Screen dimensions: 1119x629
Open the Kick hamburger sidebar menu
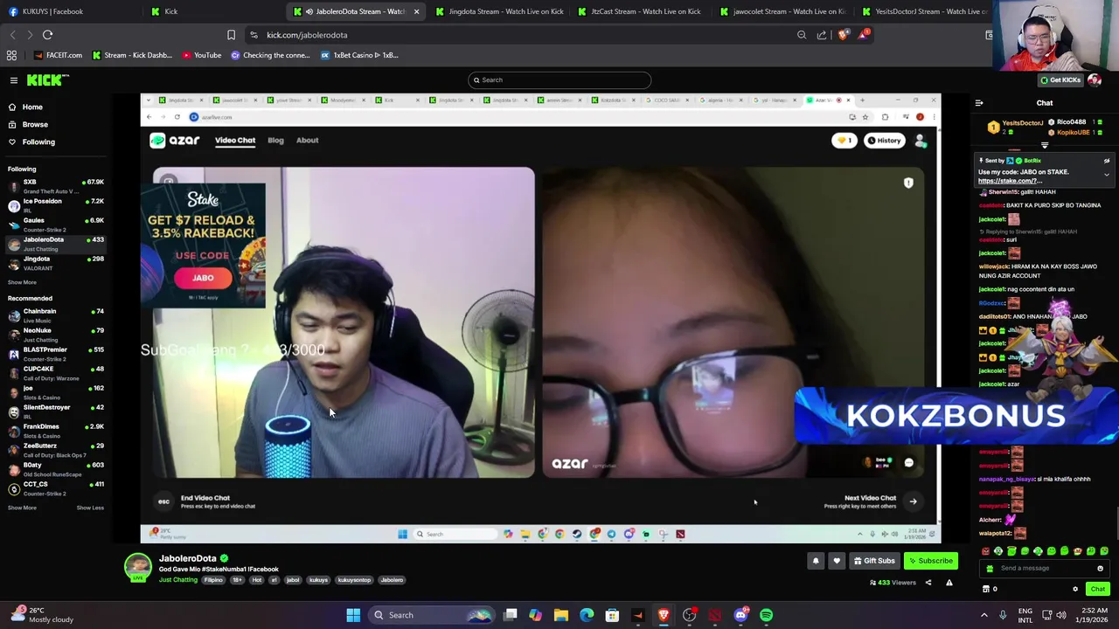[14, 80]
